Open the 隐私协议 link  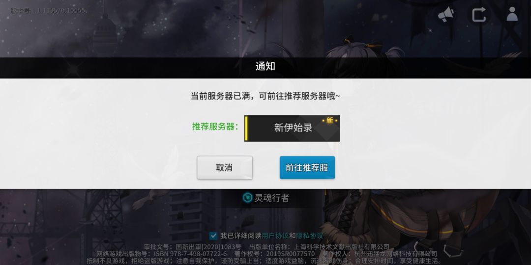tap(310, 236)
